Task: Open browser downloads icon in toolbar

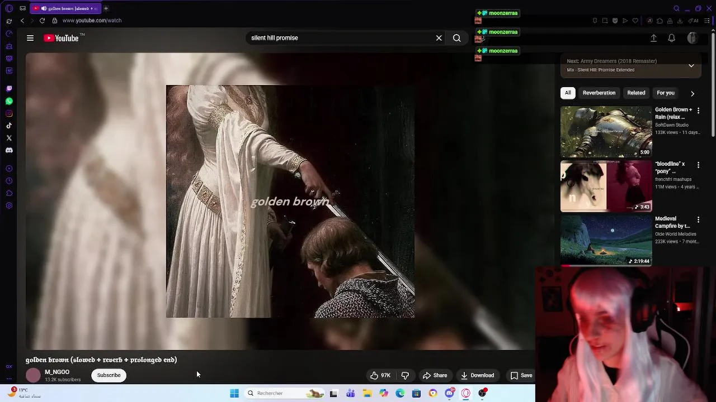Action: 680,21
